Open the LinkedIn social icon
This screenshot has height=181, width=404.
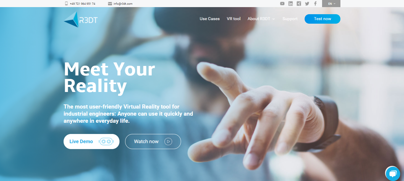point(291,4)
